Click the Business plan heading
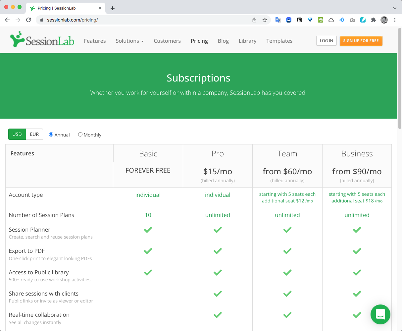 pos(357,154)
